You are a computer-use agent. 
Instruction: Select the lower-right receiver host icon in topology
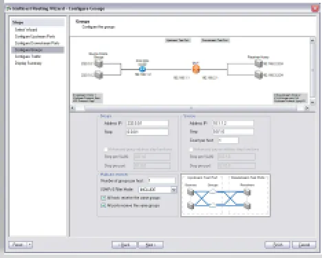259,75
